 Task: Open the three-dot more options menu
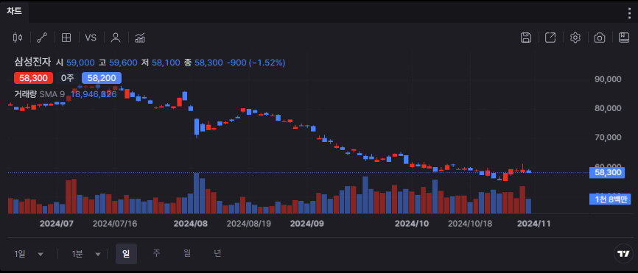point(629,13)
